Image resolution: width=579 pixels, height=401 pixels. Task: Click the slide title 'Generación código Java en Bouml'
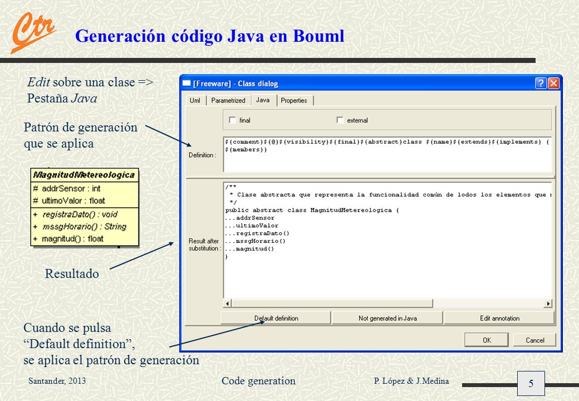(x=210, y=36)
